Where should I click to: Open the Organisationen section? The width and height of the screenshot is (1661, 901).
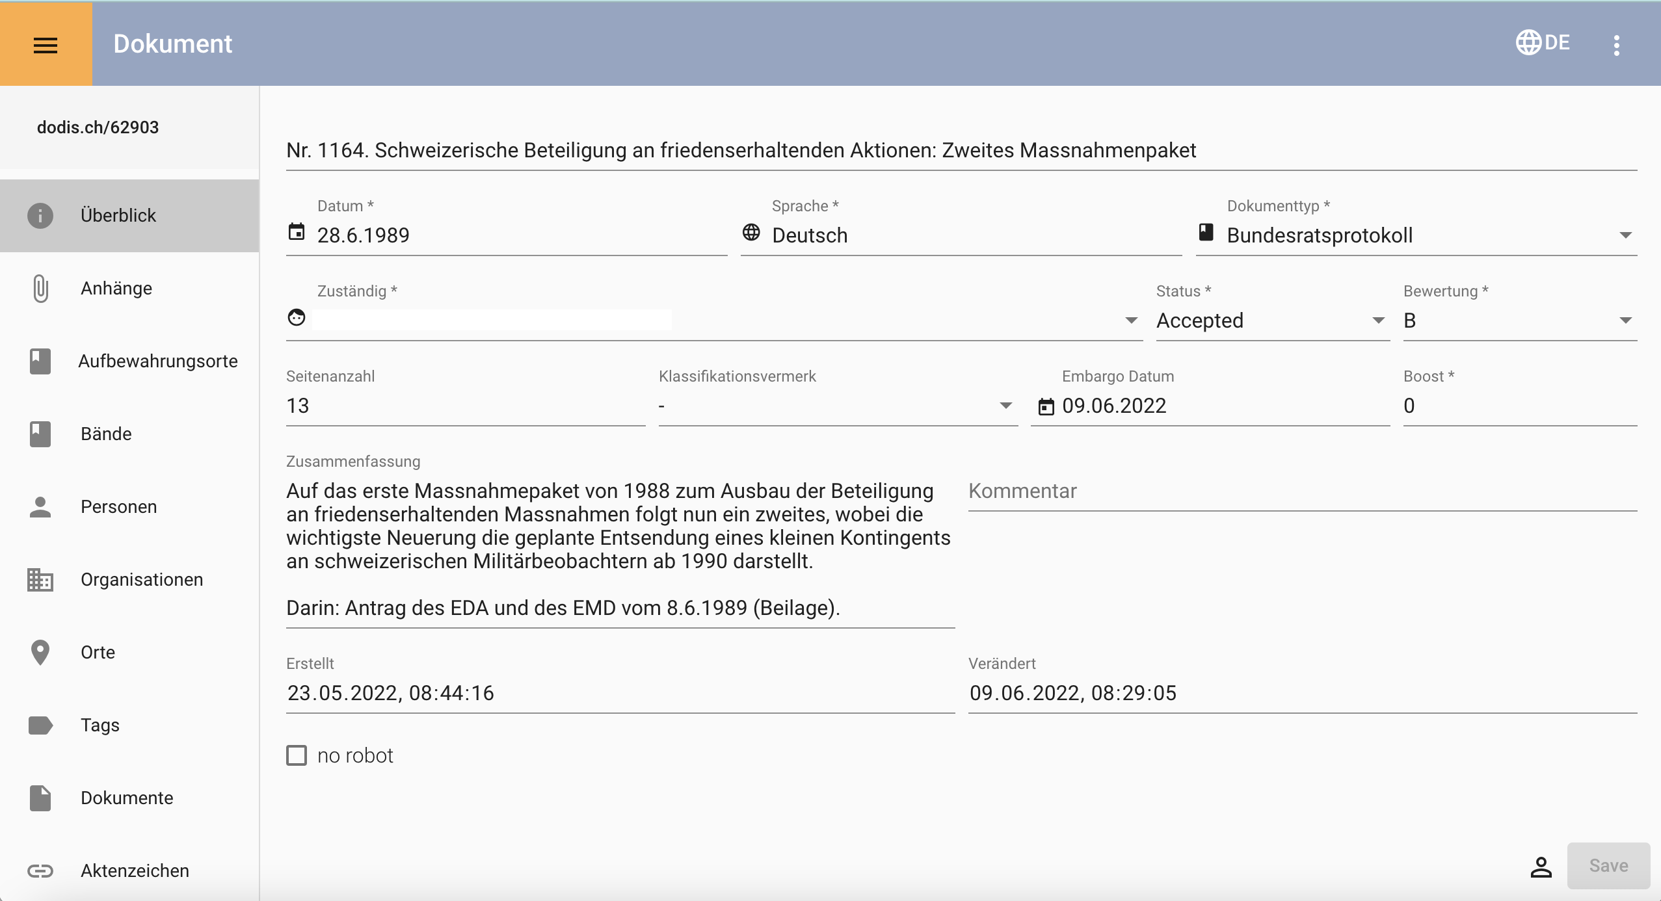(x=141, y=580)
